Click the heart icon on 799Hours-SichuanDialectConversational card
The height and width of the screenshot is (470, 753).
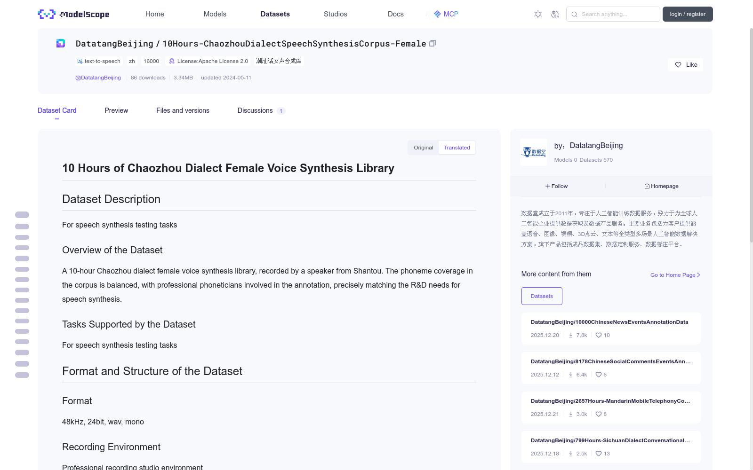(599, 454)
